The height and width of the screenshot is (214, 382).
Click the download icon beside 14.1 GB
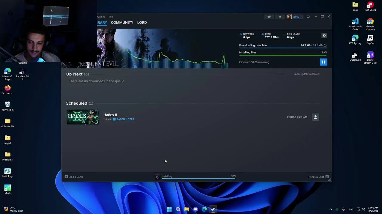pyautogui.click(x=325, y=45)
